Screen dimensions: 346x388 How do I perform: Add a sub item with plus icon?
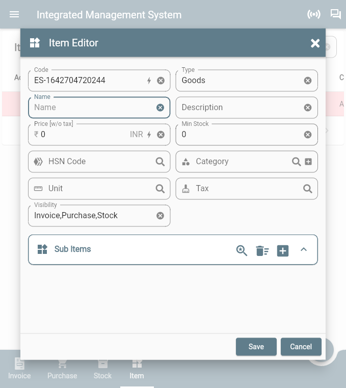(x=283, y=251)
